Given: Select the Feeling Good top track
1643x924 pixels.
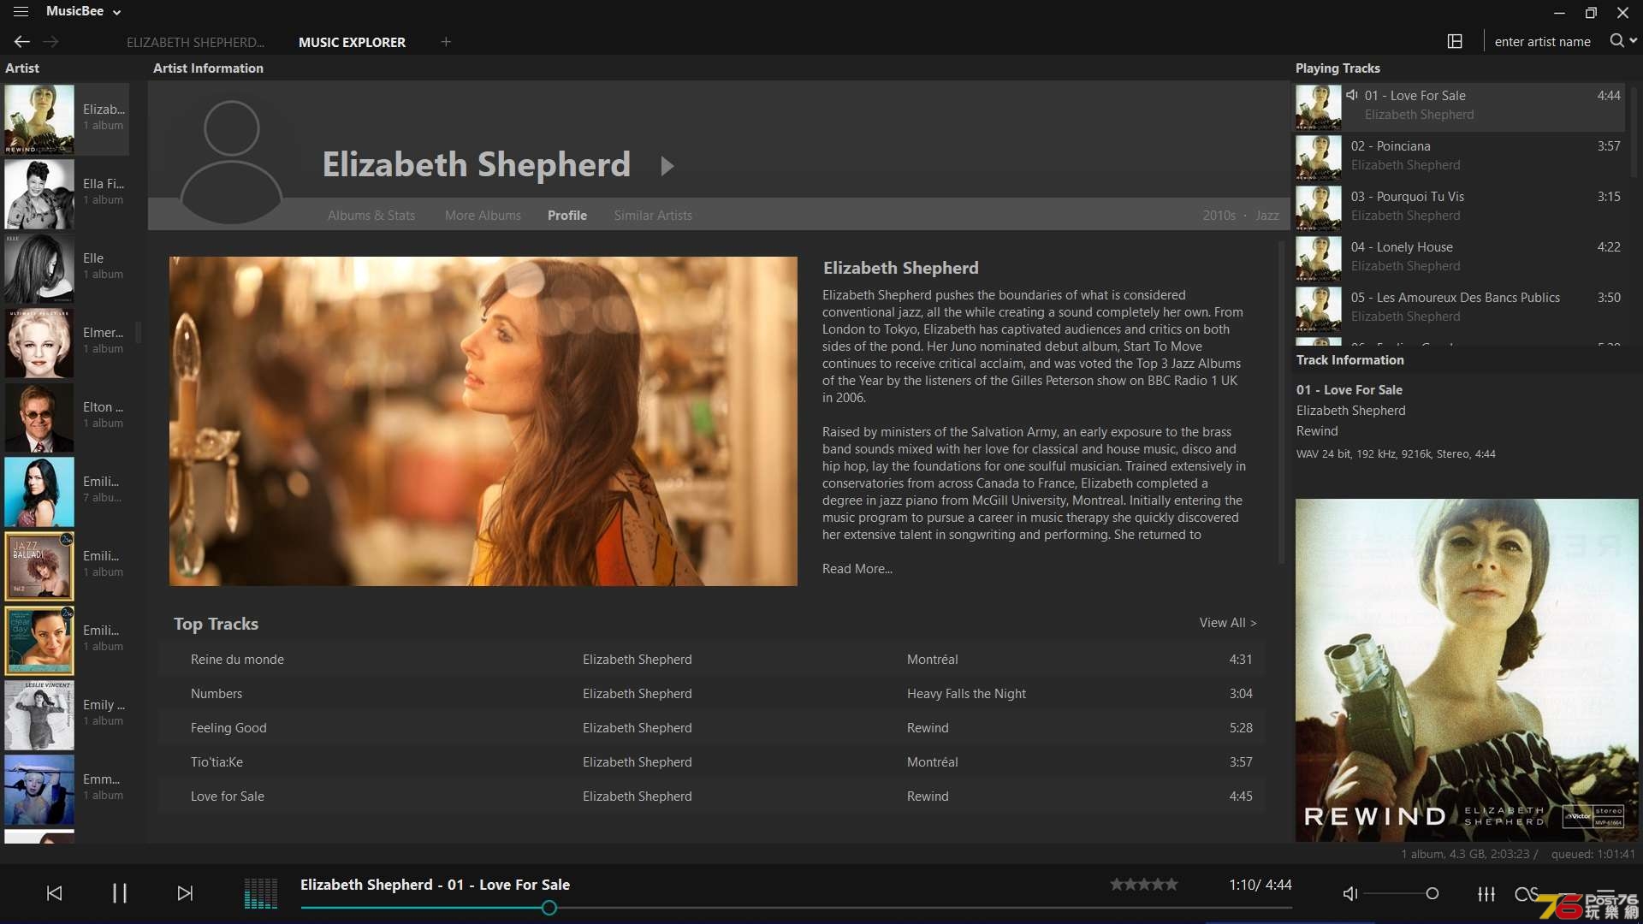Looking at the screenshot, I should tap(710, 728).
